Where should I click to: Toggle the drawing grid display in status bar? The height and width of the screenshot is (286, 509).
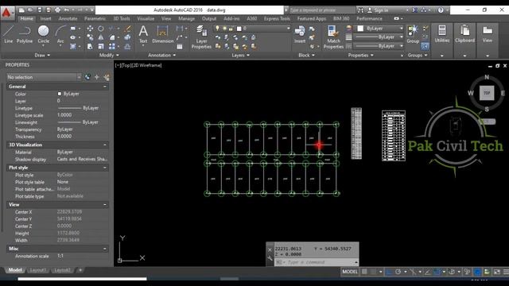pyautogui.click(x=364, y=272)
